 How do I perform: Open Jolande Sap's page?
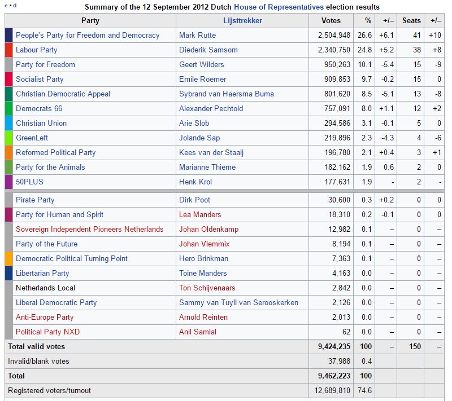point(199,138)
